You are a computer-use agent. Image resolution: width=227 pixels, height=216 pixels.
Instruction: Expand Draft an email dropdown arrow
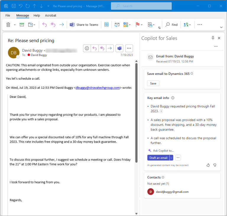(x=171, y=158)
